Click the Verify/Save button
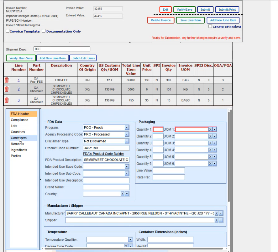The image size is (278, 252). (184, 10)
